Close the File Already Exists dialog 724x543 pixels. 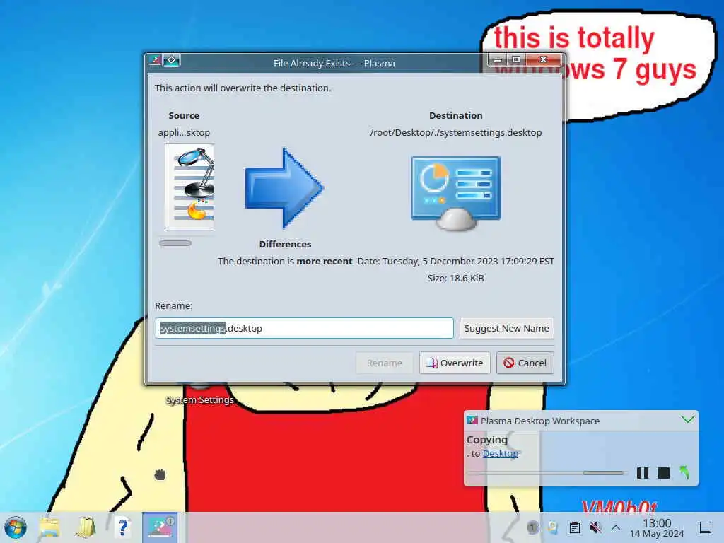pos(544,59)
